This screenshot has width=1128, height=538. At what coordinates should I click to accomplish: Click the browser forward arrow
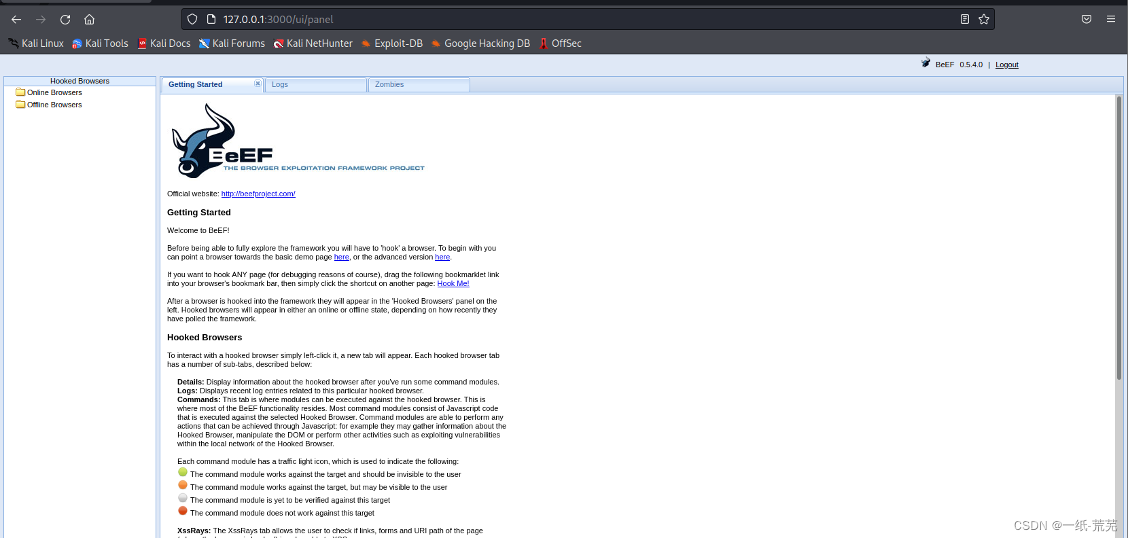pos(41,20)
